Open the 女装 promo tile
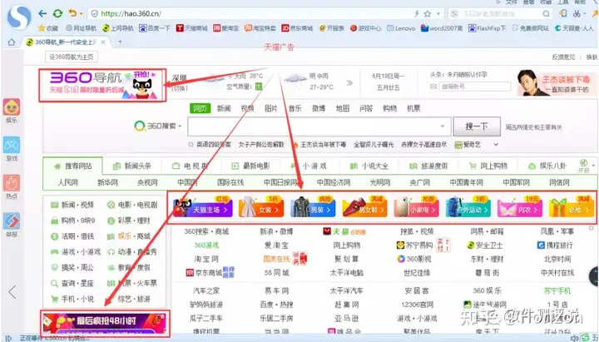 [261, 208]
